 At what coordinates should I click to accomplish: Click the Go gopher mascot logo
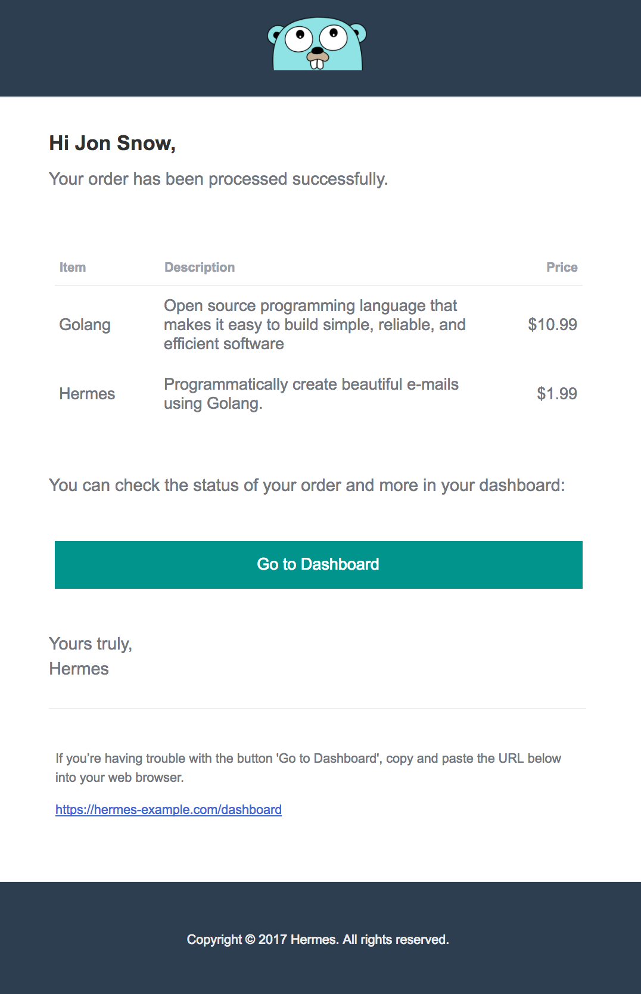point(317,44)
